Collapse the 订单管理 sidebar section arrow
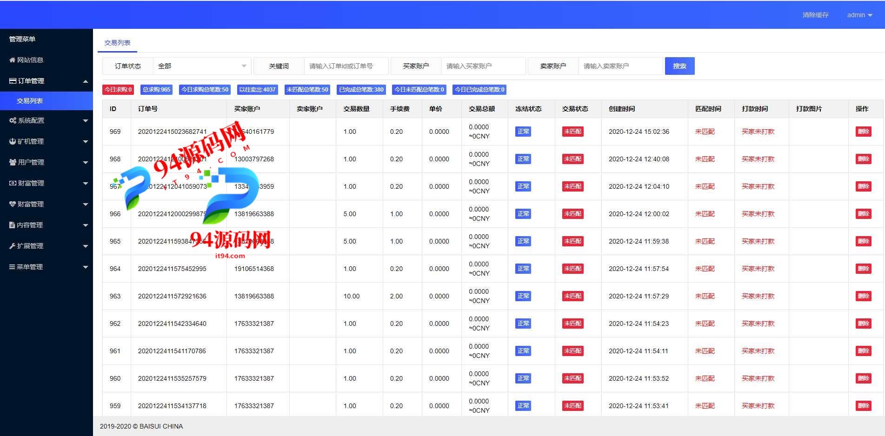This screenshot has width=885, height=436. coord(86,81)
